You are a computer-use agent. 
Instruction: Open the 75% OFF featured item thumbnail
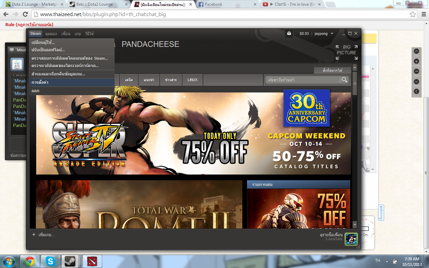coord(299,209)
